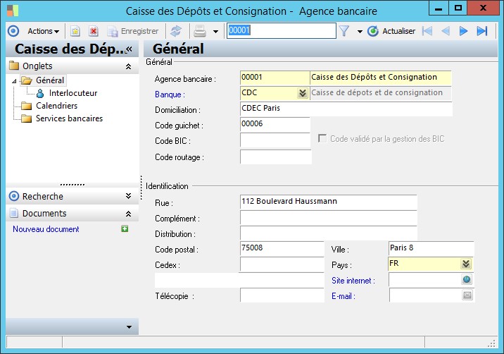Image resolution: width=504 pixels, height=354 pixels.
Task: Click the Domiciliation field
Action: point(346,109)
